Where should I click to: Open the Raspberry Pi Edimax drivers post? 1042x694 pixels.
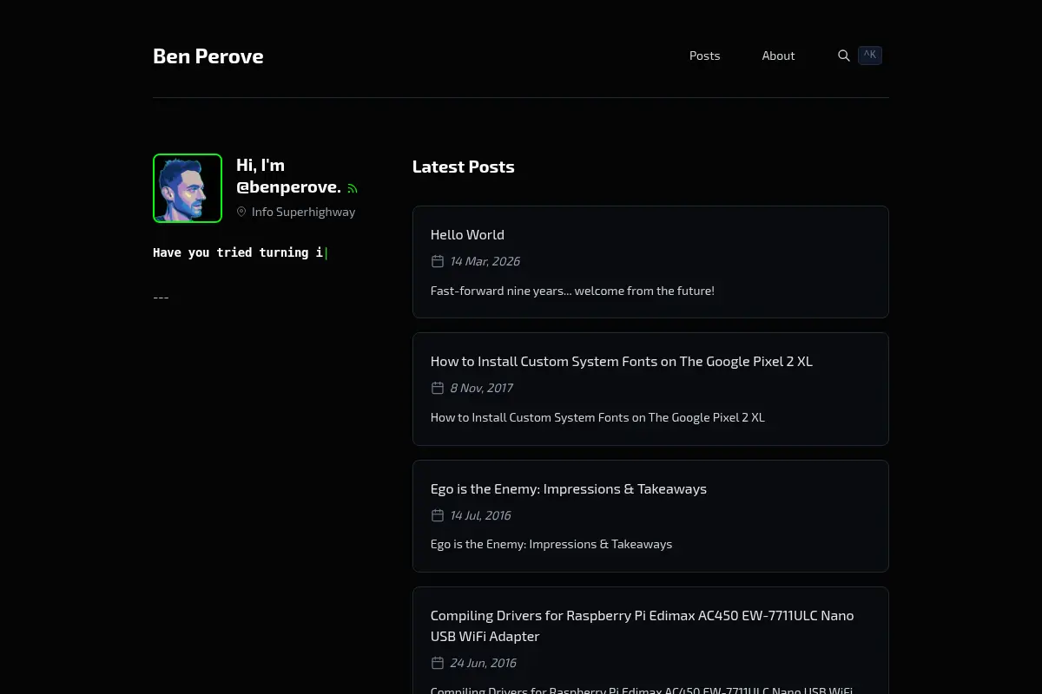click(x=643, y=625)
